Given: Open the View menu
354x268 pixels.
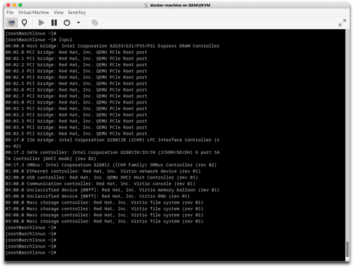Looking at the screenshot, I should (x=58, y=13).
